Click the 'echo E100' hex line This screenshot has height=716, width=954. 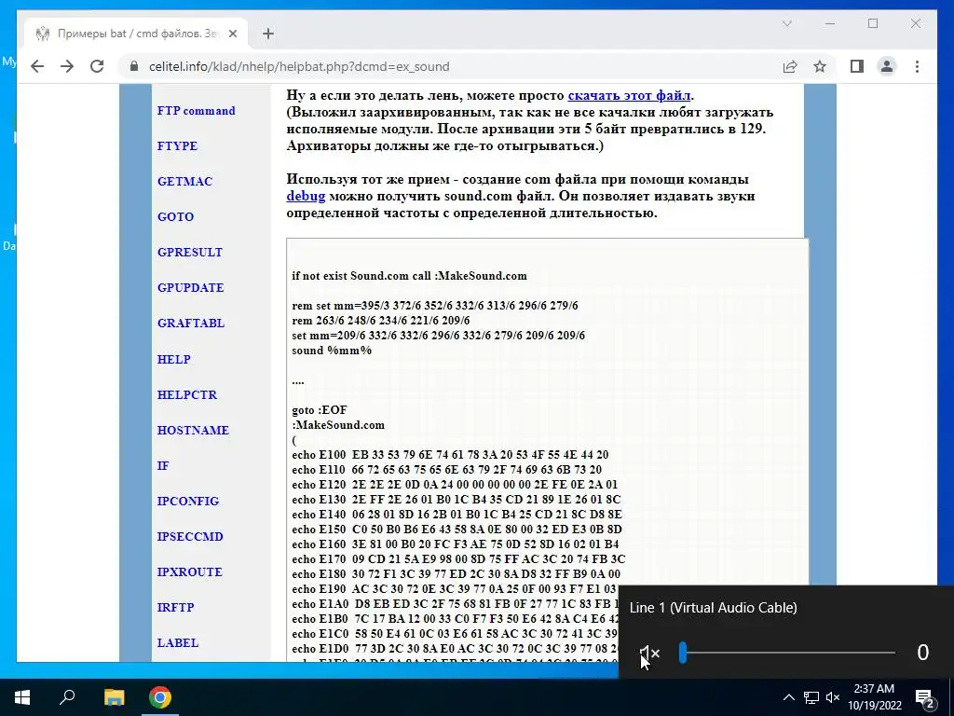pos(450,455)
